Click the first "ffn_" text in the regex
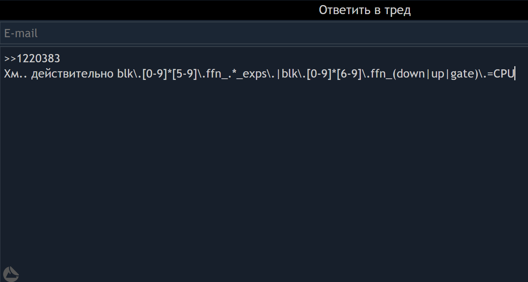 [x=216, y=74]
